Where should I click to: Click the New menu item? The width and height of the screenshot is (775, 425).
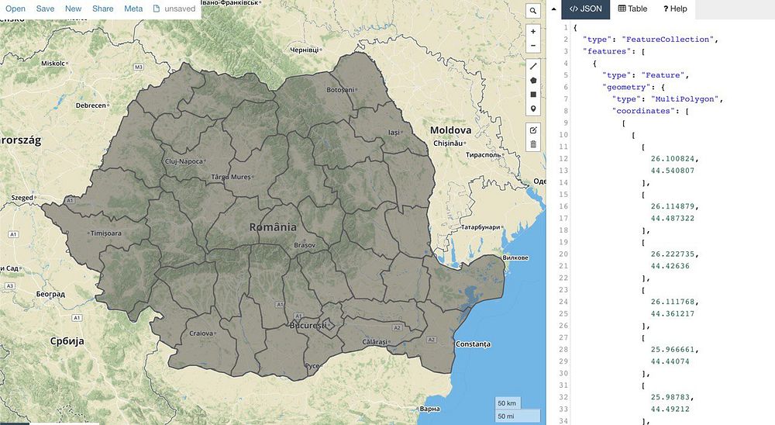73,9
